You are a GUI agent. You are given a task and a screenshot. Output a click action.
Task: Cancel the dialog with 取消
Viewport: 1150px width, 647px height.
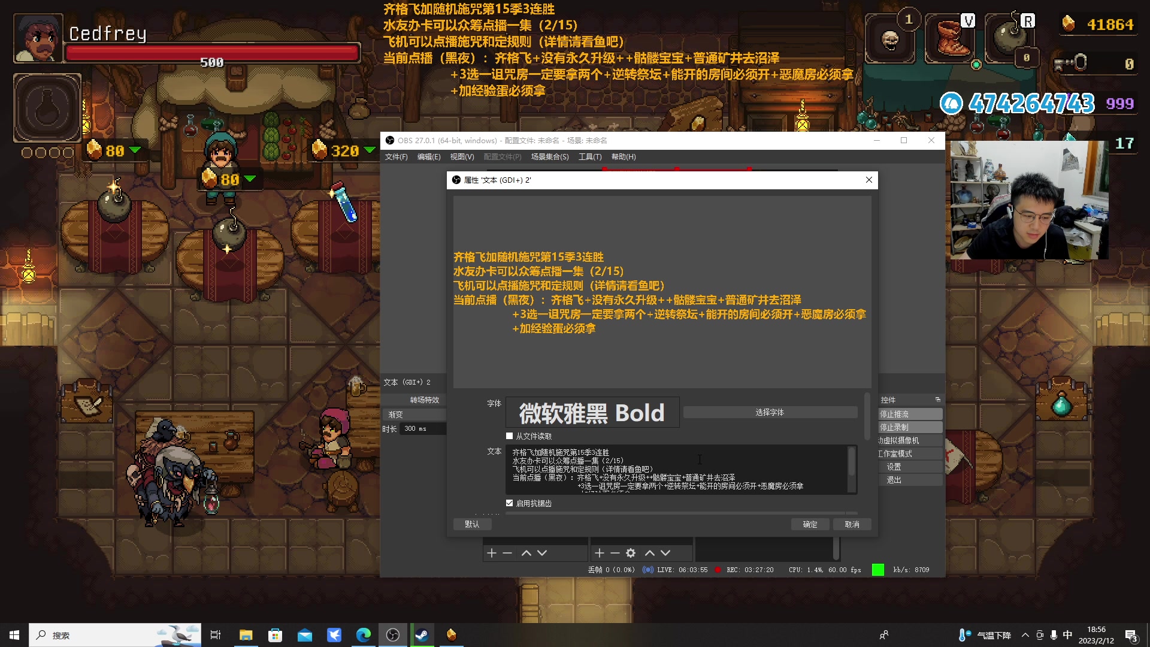(x=852, y=524)
